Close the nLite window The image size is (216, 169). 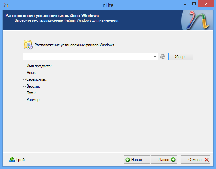coord(206,4)
